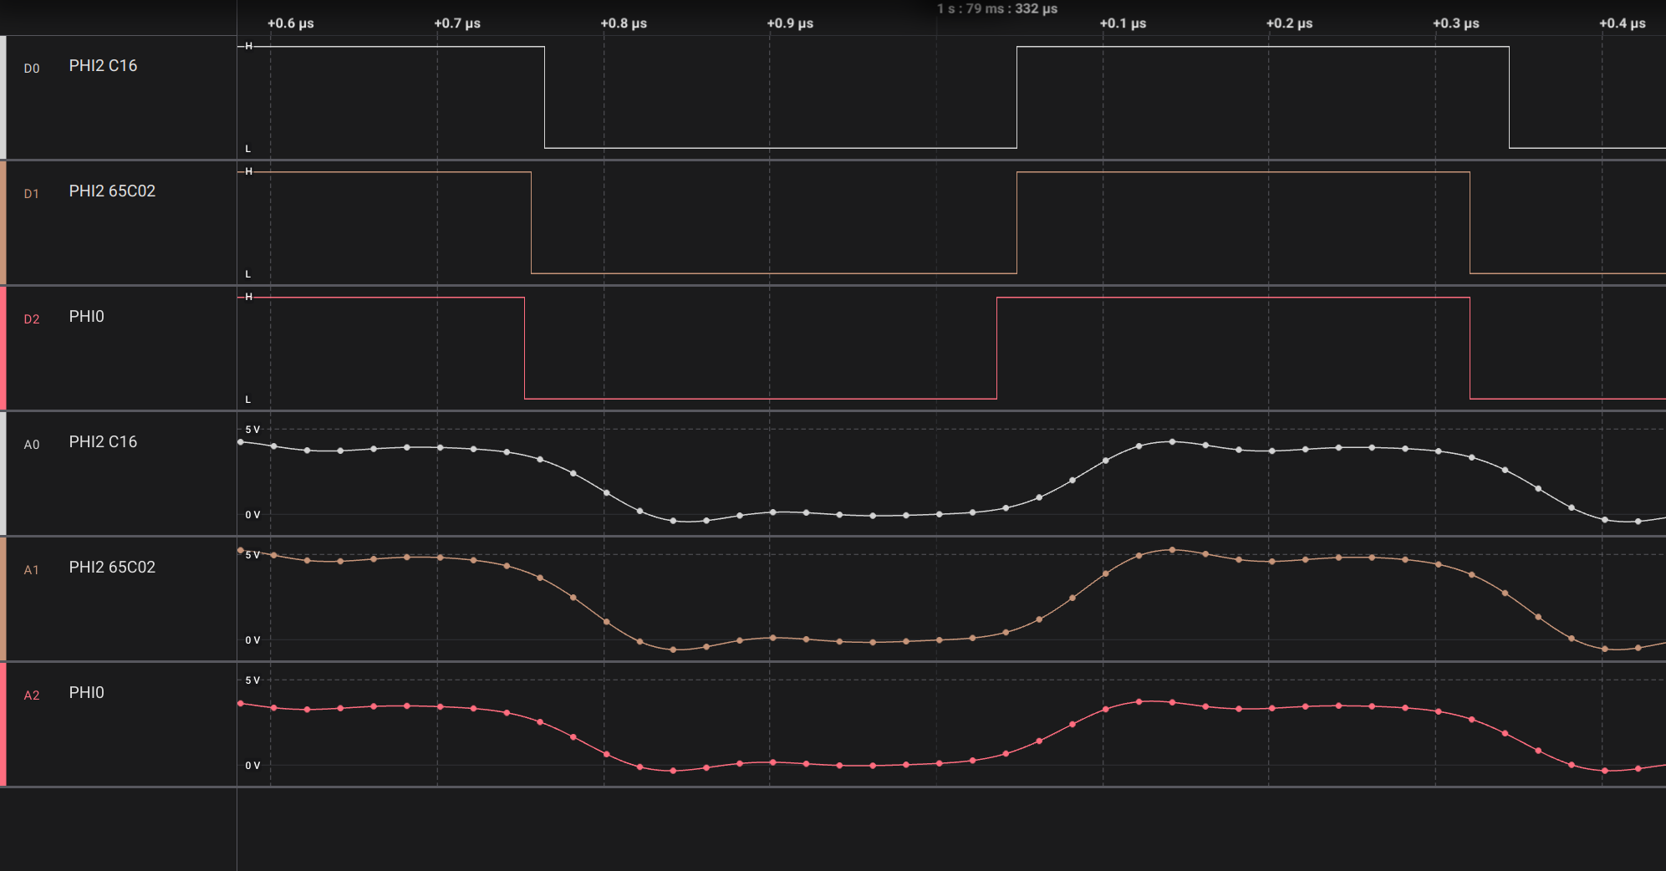The height and width of the screenshot is (871, 1666).
Task: Select the A2 PHI0 analog channel label
Action: click(x=86, y=693)
